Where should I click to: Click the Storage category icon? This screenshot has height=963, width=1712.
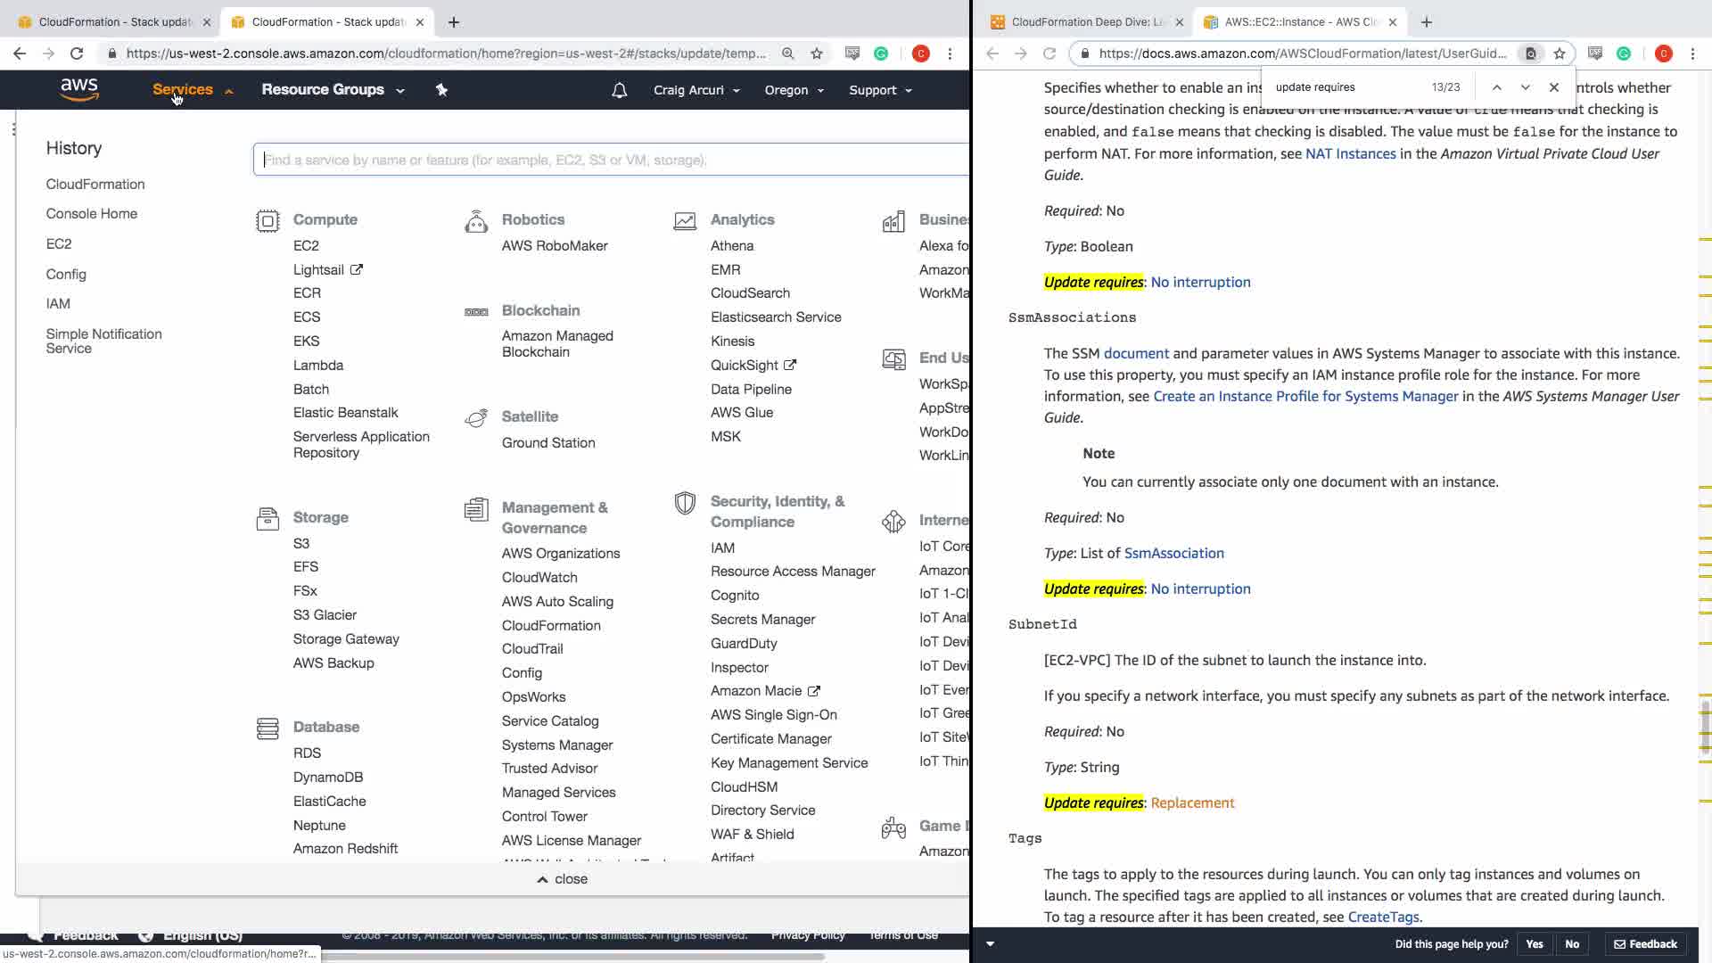[267, 518]
